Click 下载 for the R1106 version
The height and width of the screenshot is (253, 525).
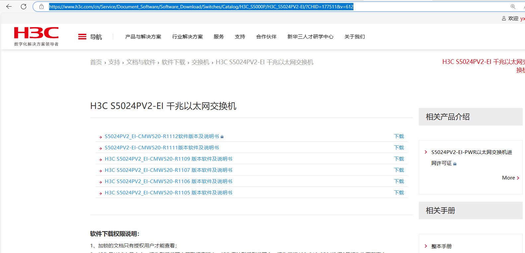click(399, 181)
